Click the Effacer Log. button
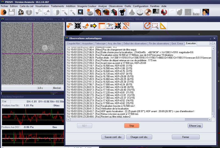 click(x=195, y=126)
